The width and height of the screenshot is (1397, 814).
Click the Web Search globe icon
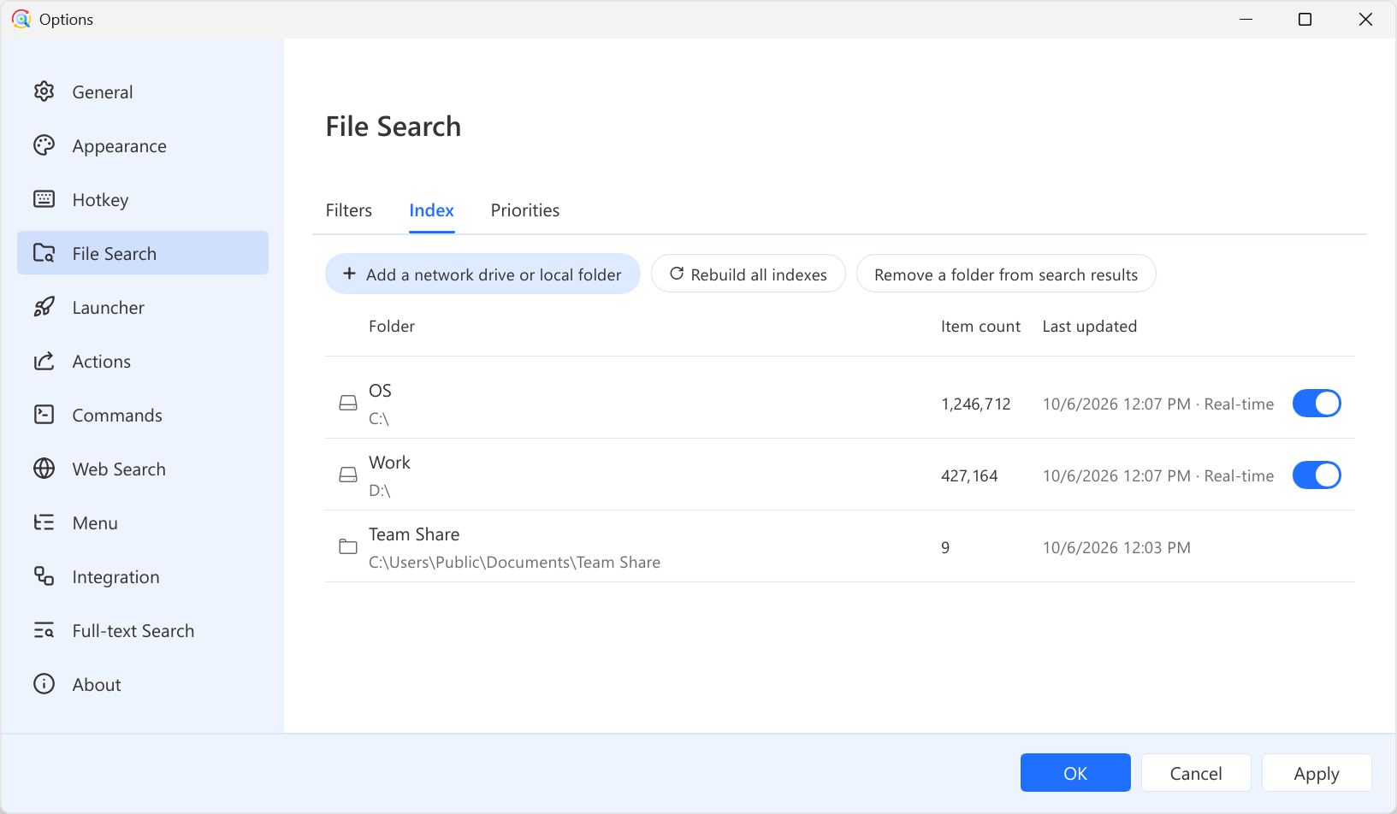click(44, 469)
